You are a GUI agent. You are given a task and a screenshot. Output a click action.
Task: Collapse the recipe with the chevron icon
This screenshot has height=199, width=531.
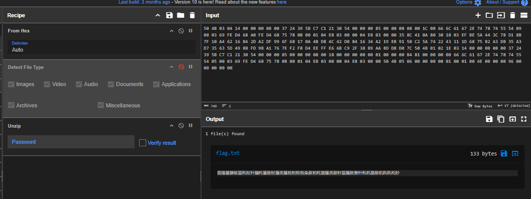pyautogui.click(x=157, y=15)
